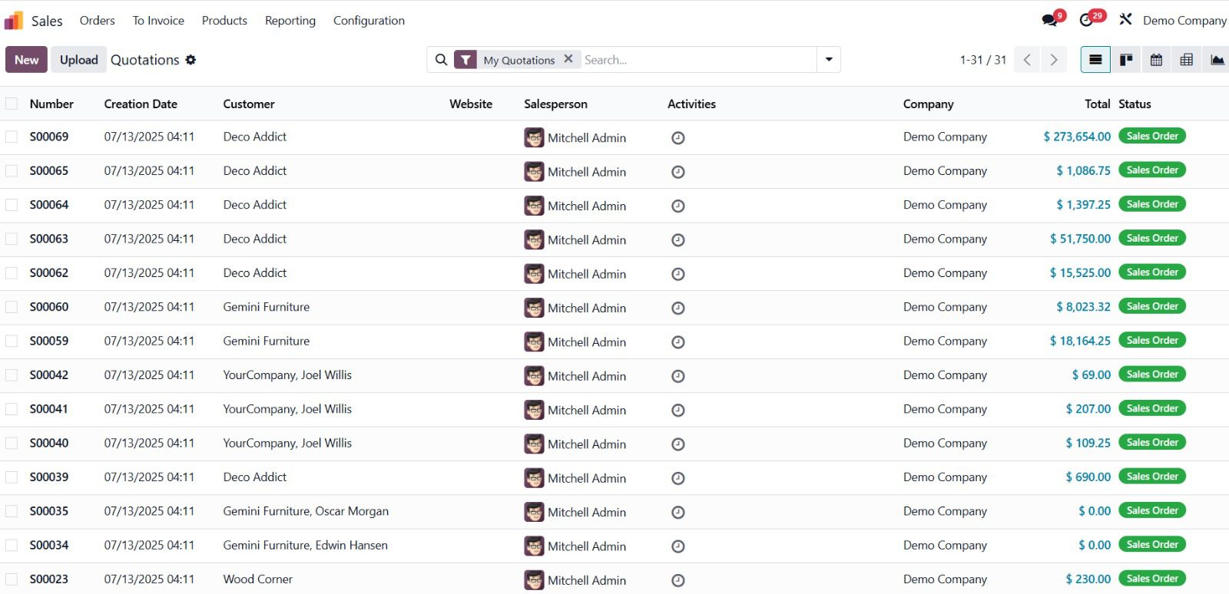Tick the checkbox for order S00042

point(12,375)
